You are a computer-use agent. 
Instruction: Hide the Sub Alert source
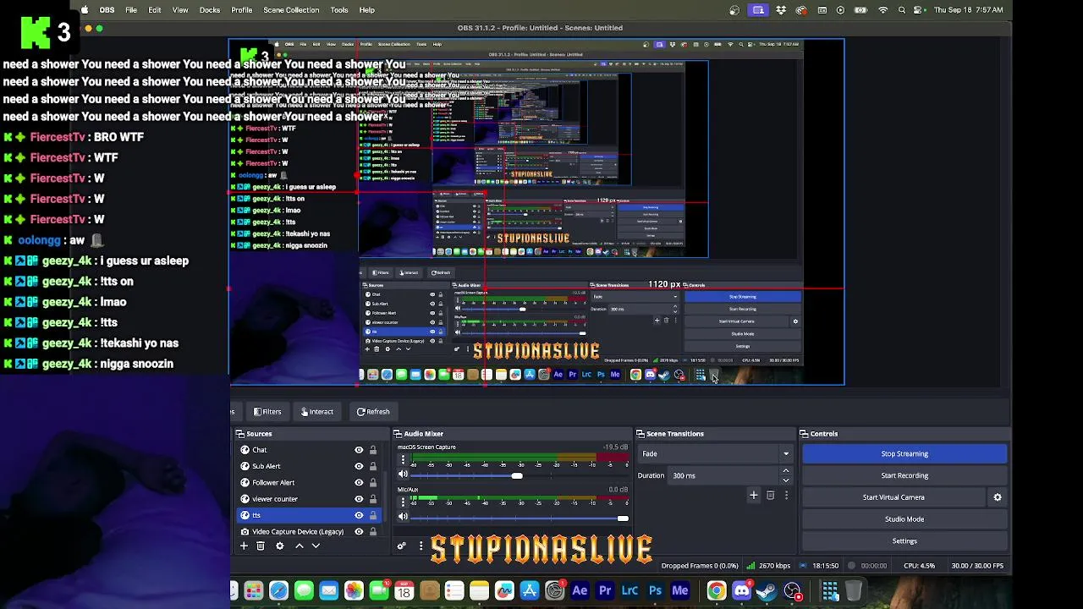point(359,466)
